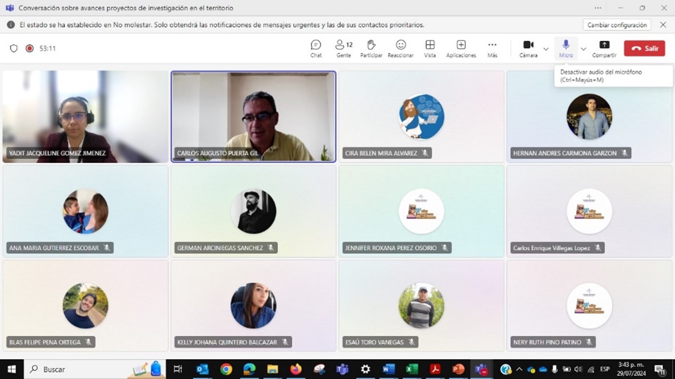675x379 pixels.
Task: Expand microphone options dropdown arrow
Action: click(584, 49)
